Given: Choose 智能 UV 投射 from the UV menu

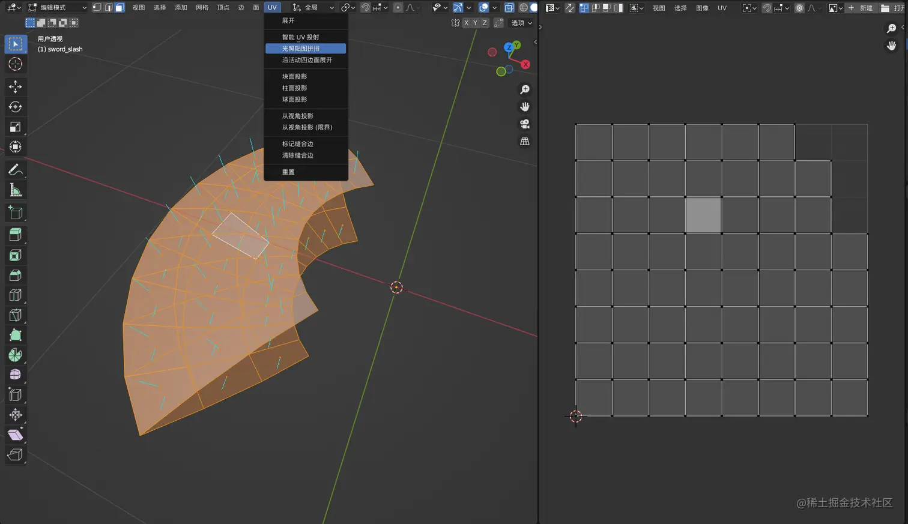Looking at the screenshot, I should tap(300, 37).
